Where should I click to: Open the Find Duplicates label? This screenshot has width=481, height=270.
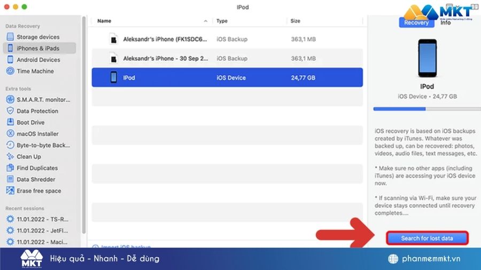coord(37,168)
